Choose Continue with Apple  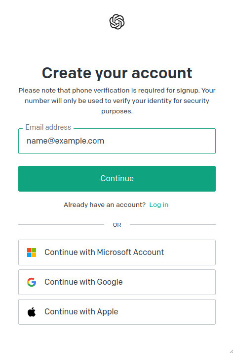point(117,312)
